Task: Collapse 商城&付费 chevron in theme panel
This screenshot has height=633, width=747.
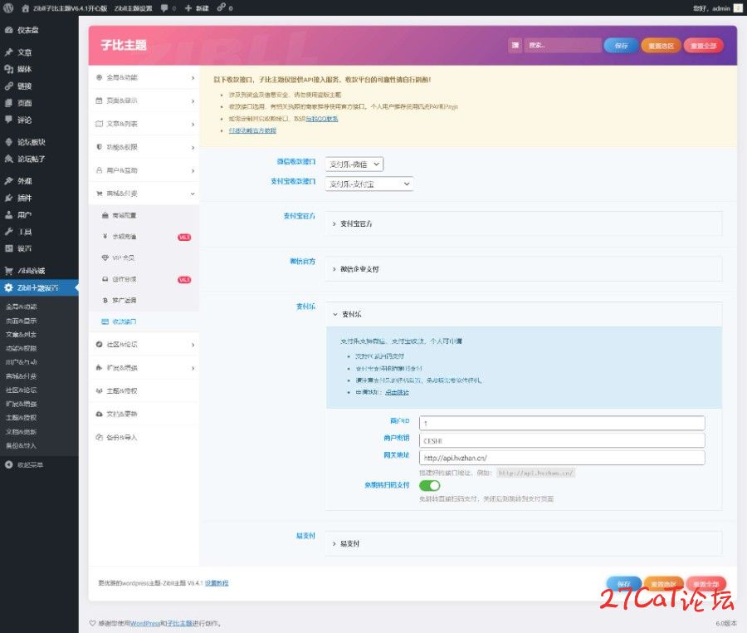Action: click(x=193, y=194)
